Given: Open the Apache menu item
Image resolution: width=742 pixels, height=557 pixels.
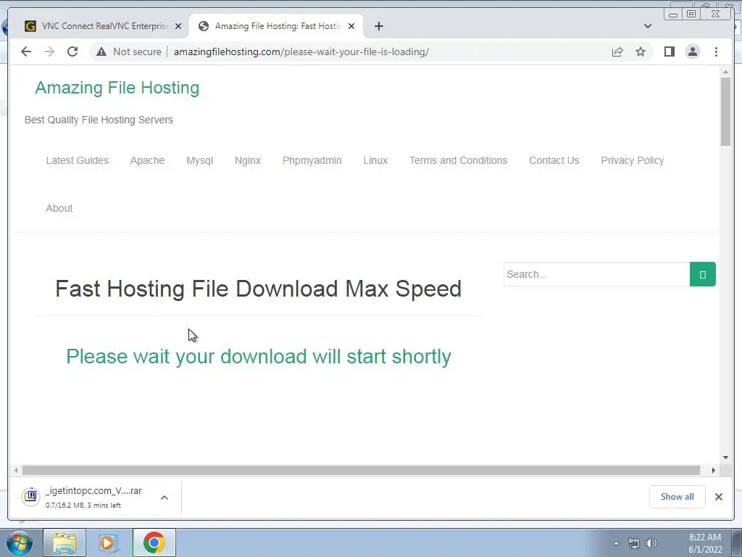Looking at the screenshot, I should click(x=148, y=160).
